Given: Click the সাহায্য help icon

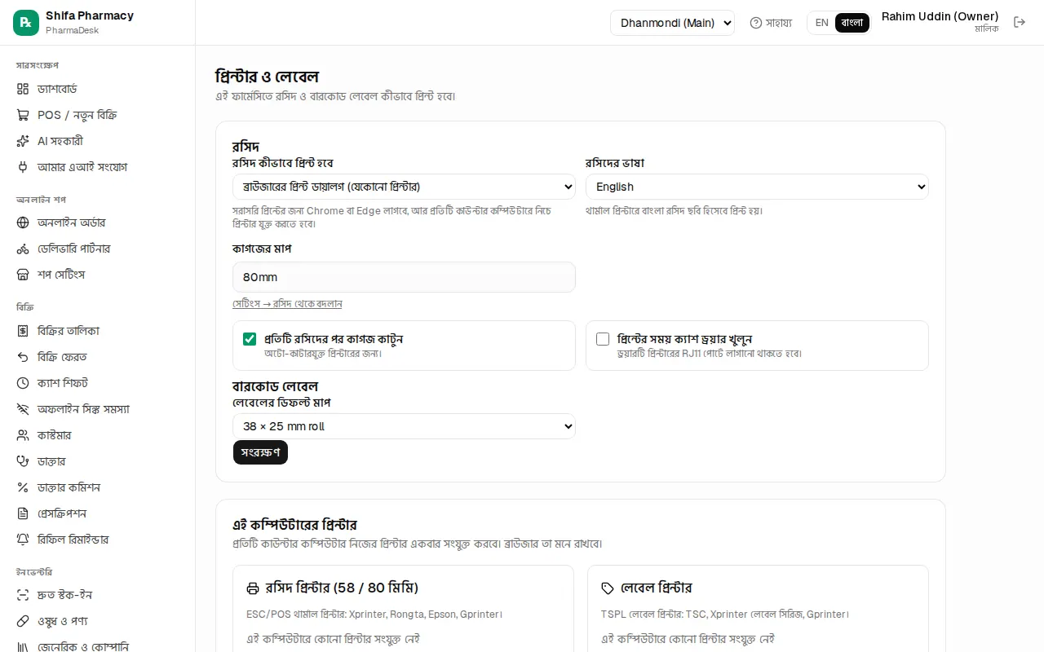Looking at the screenshot, I should point(756,23).
